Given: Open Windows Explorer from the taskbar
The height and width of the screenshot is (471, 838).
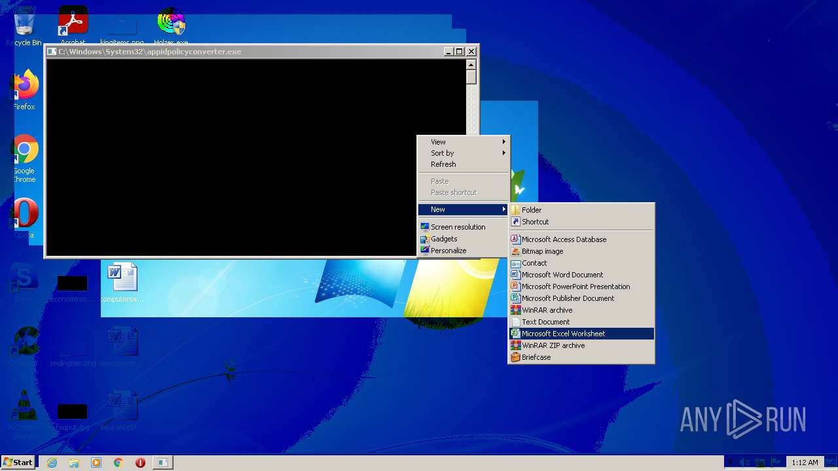Looking at the screenshot, I should coord(74,462).
